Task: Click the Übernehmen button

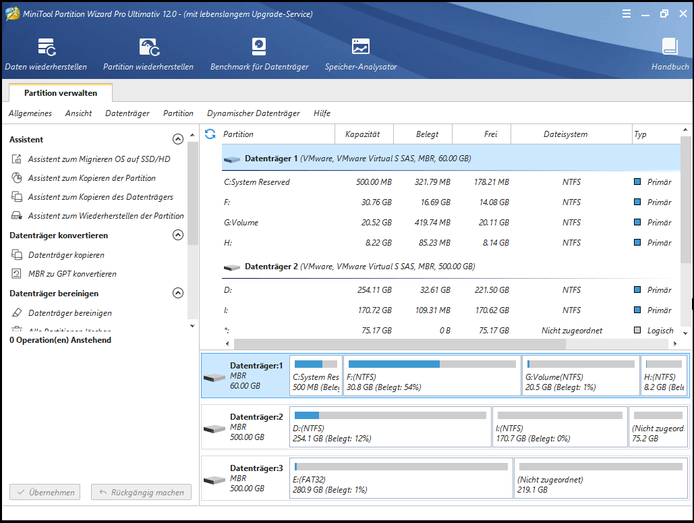Action: coord(45,492)
